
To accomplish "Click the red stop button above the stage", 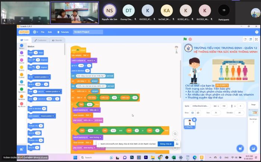I will click(x=190, y=39).
